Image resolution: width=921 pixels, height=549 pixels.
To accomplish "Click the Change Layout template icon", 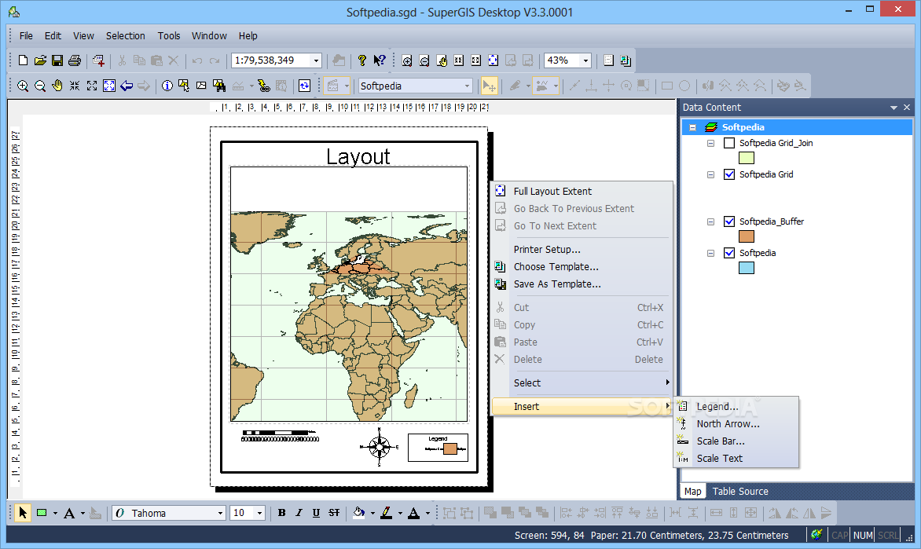I will coord(626,60).
